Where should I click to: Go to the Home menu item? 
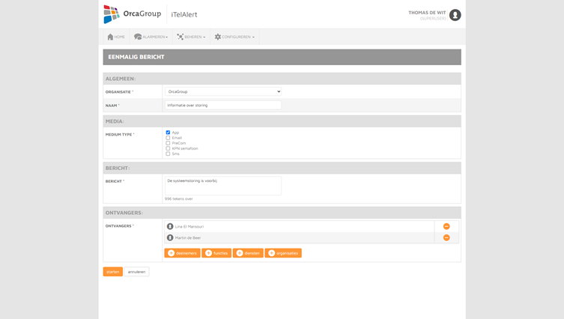116,37
